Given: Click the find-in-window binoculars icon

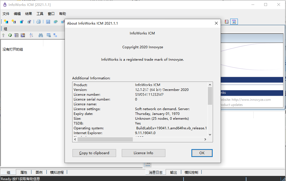Looking at the screenshot, I should coord(49,35).
